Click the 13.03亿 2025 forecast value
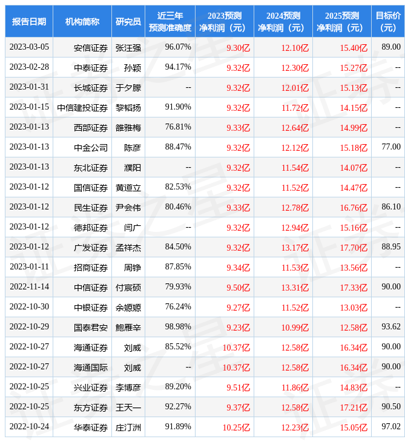This screenshot has height=442, width=405. (x=354, y=308)
